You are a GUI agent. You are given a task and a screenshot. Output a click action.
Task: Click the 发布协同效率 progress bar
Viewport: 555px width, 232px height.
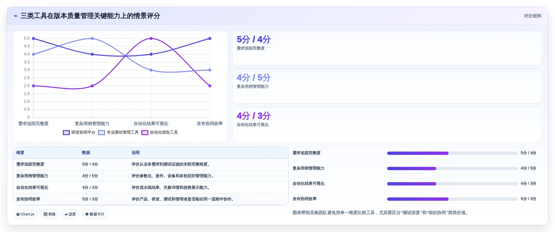(452, 199)
